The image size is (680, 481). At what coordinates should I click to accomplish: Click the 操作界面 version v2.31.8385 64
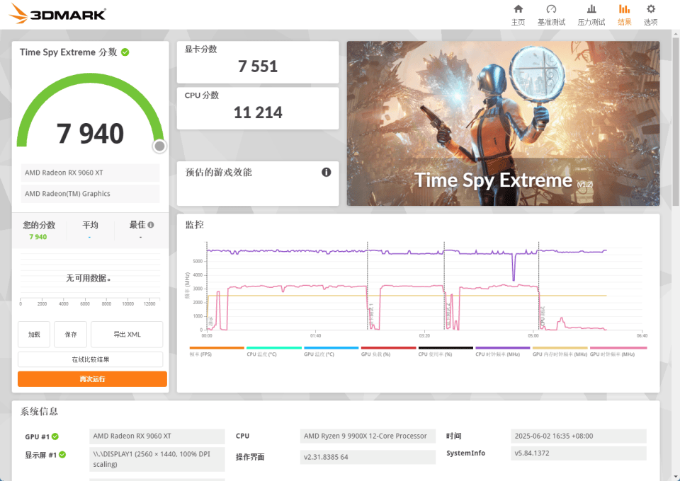(x=368, y=457)
